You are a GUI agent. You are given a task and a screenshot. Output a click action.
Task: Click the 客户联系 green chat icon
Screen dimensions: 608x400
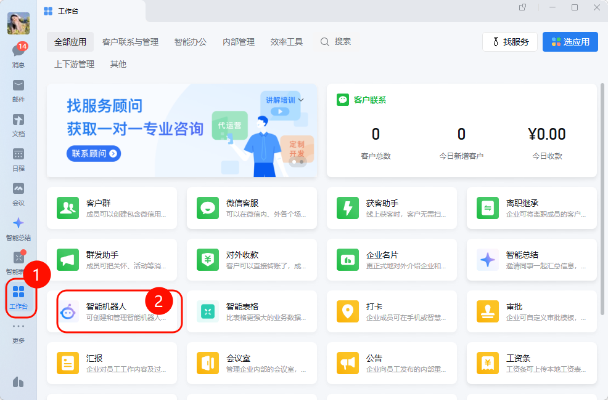(x=343, y=100)
